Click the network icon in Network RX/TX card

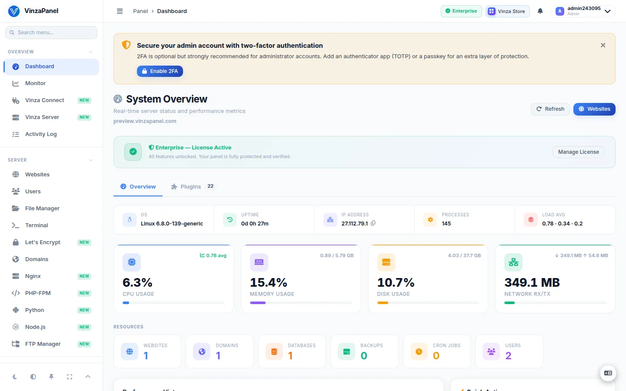coord(513,262)
